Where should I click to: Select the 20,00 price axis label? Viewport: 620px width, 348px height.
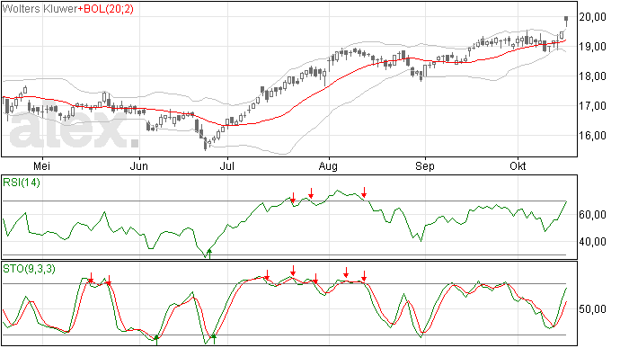tap(592, 16)
